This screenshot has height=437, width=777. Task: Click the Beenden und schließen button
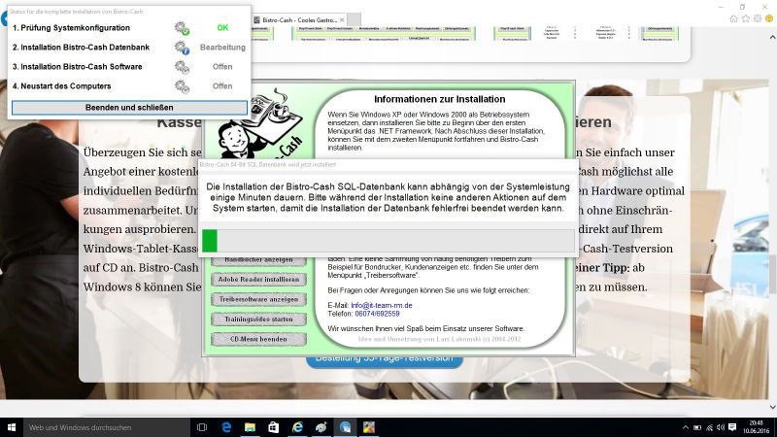point(129,108)
